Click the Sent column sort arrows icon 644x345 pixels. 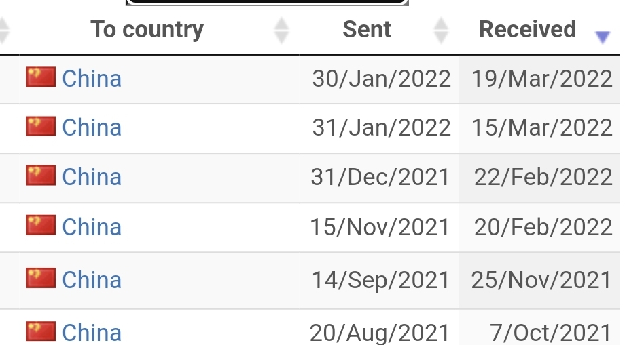[441, 31]
